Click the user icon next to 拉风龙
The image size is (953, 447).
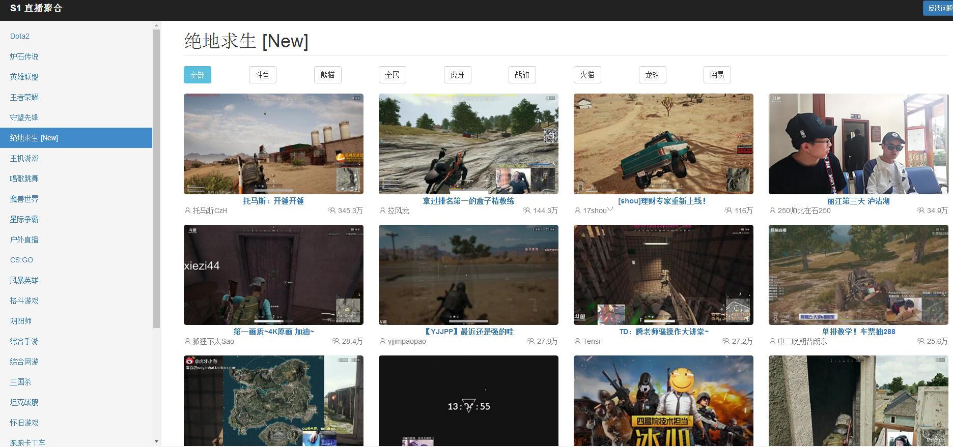pyautogui.click(x=382, y=211)
